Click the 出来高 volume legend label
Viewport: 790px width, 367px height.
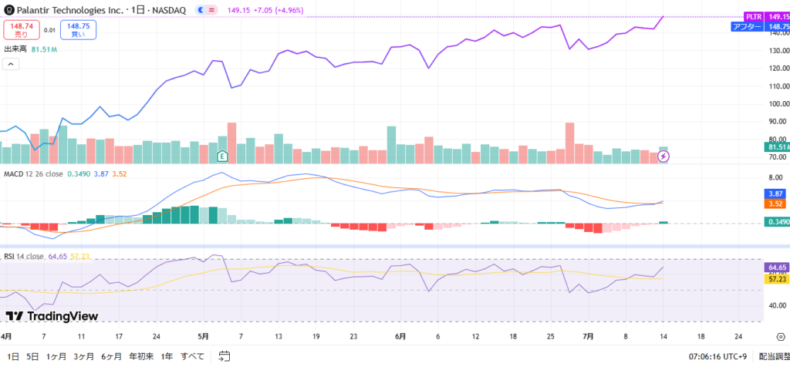pos(16,49)
